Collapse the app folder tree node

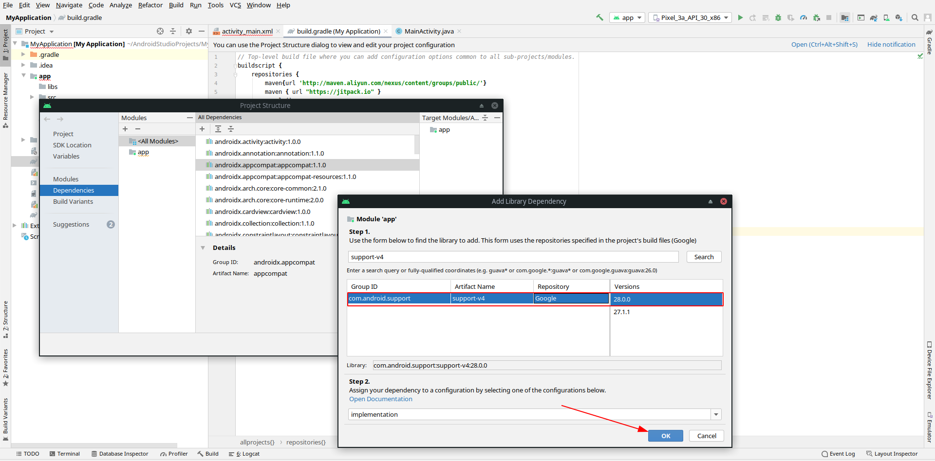(x=23, y=76)
